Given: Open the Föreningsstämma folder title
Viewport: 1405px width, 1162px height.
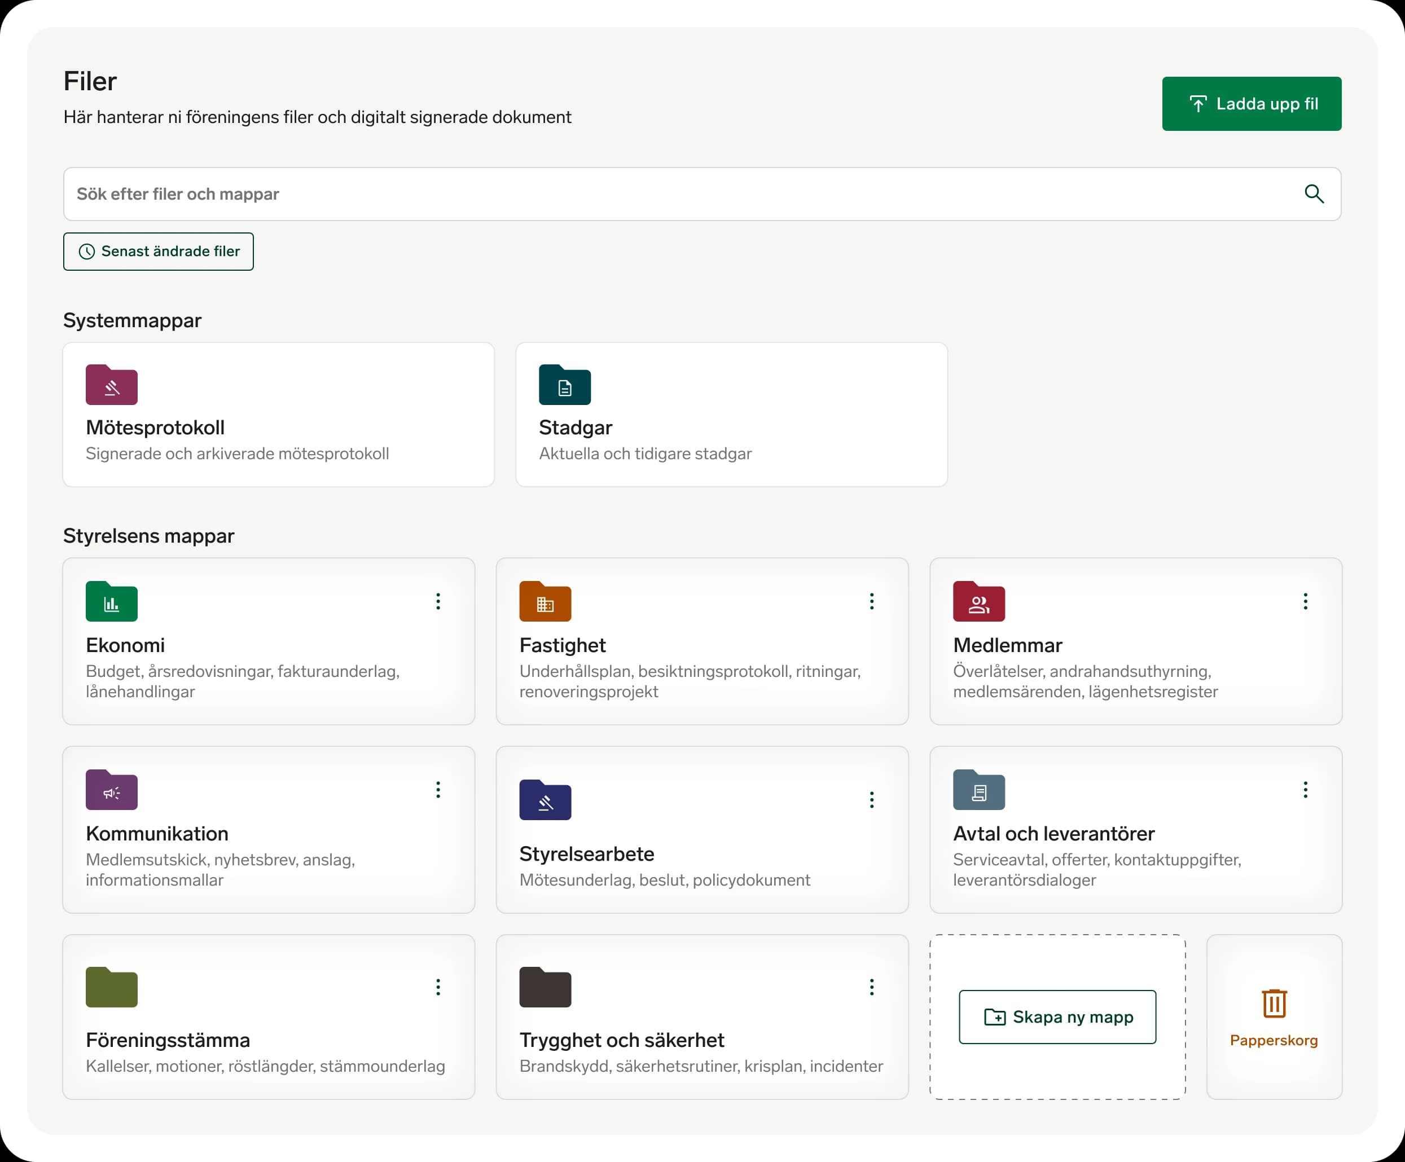Looking at the screenshot, I should point(168,1040).
